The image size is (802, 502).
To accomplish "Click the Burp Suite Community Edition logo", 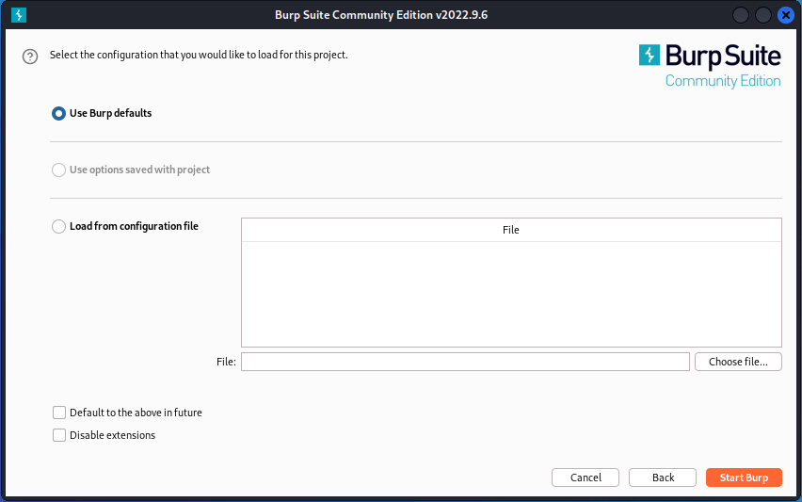I will click(x=710, y=66).
